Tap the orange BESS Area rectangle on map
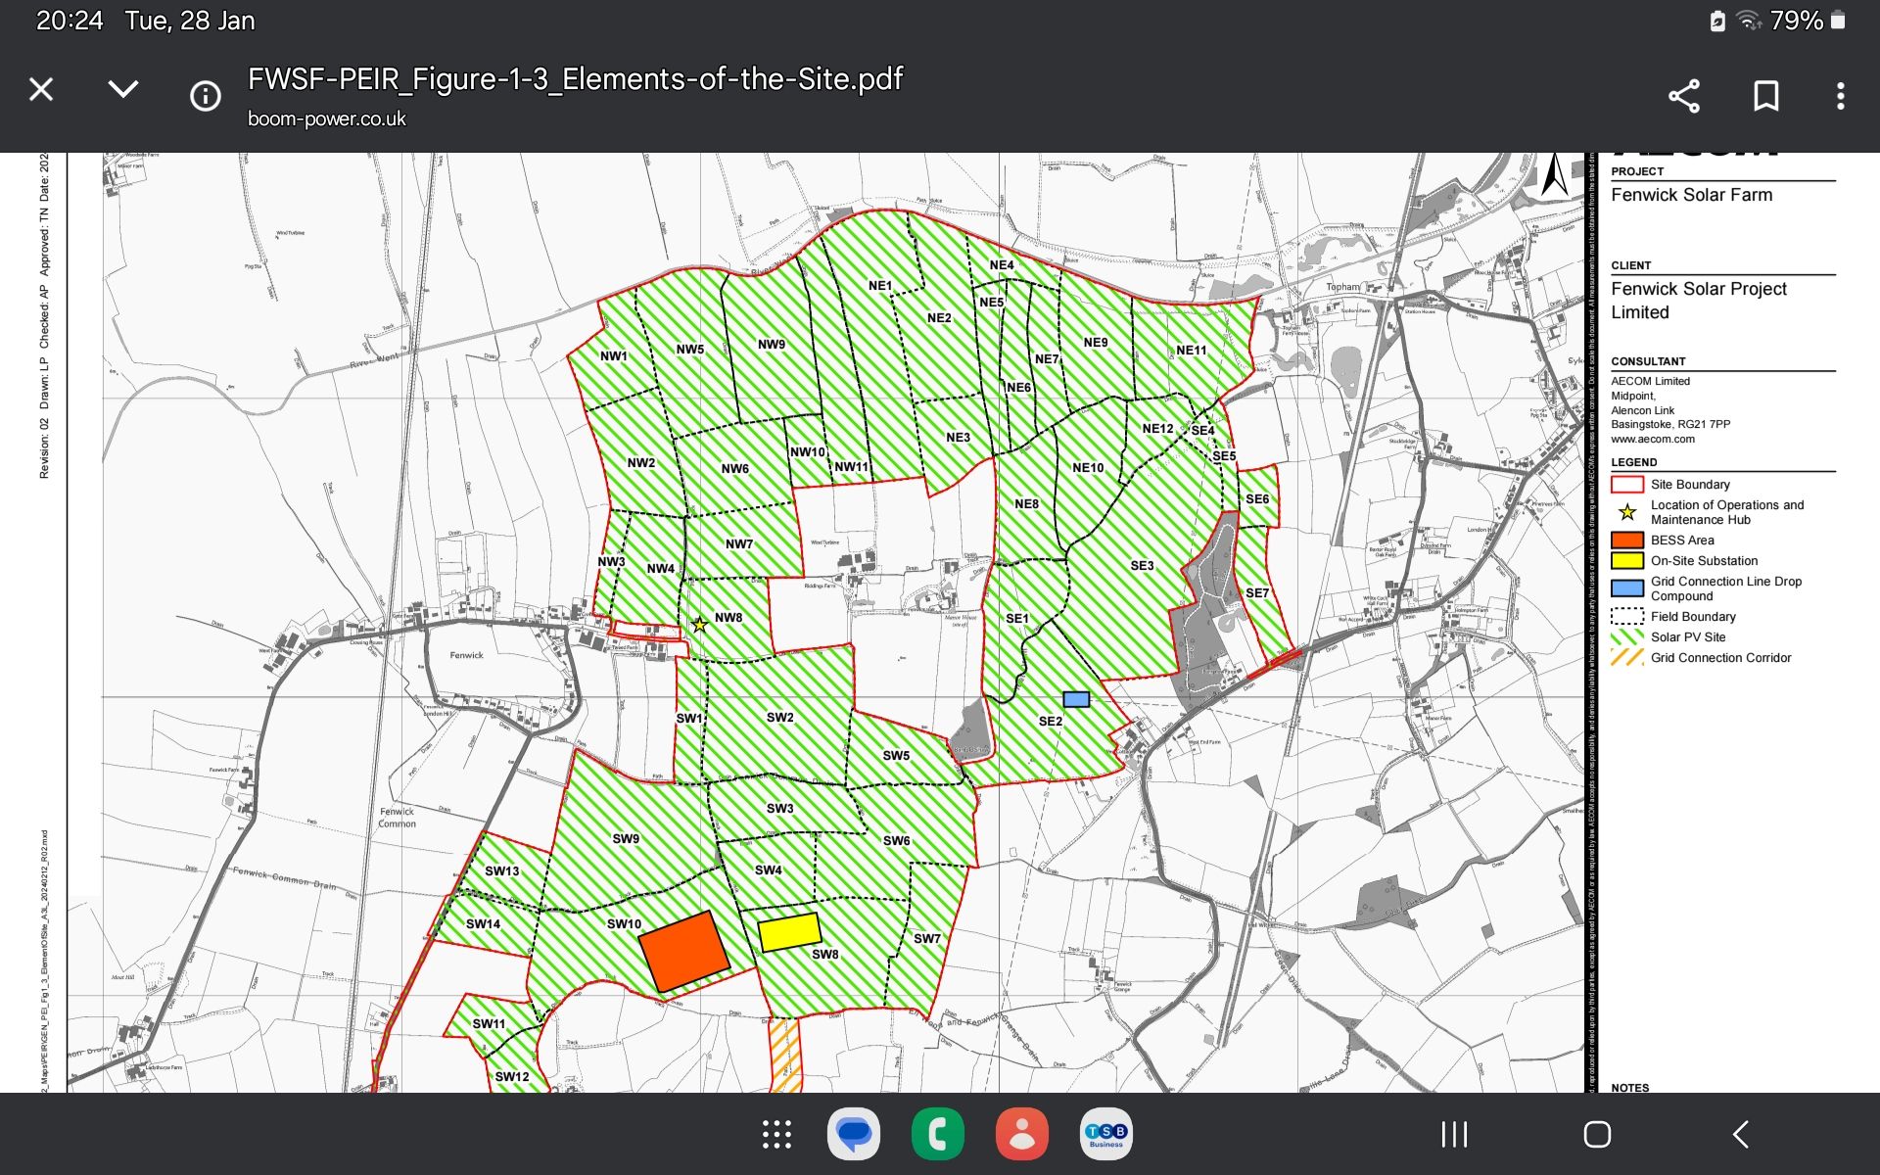The height and width of the screenshot is (1175, 1880). pos(683,951)
